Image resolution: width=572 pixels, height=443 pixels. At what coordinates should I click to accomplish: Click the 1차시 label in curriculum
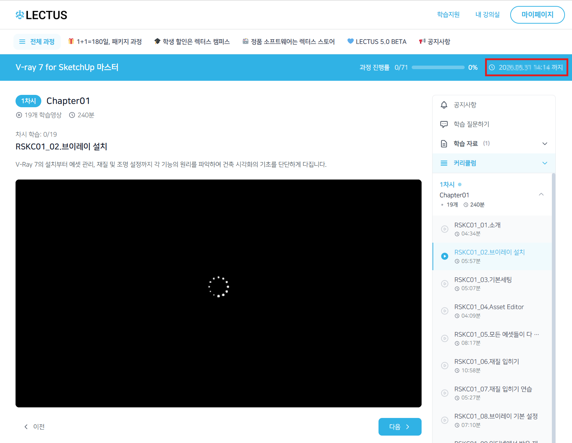447,184
